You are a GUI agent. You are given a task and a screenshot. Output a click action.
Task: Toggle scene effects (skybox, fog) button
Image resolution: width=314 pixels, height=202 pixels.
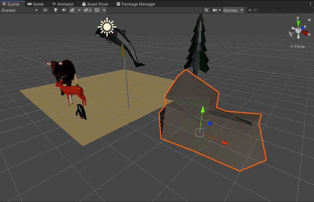pyautogui.click(x=72, y=10)
